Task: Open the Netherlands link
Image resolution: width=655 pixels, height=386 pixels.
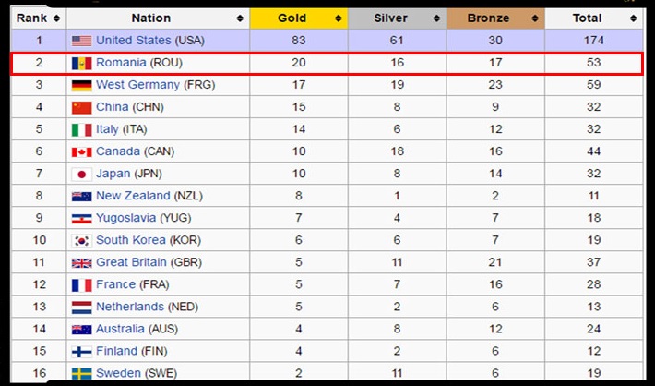Action: (x=130, y=307)
